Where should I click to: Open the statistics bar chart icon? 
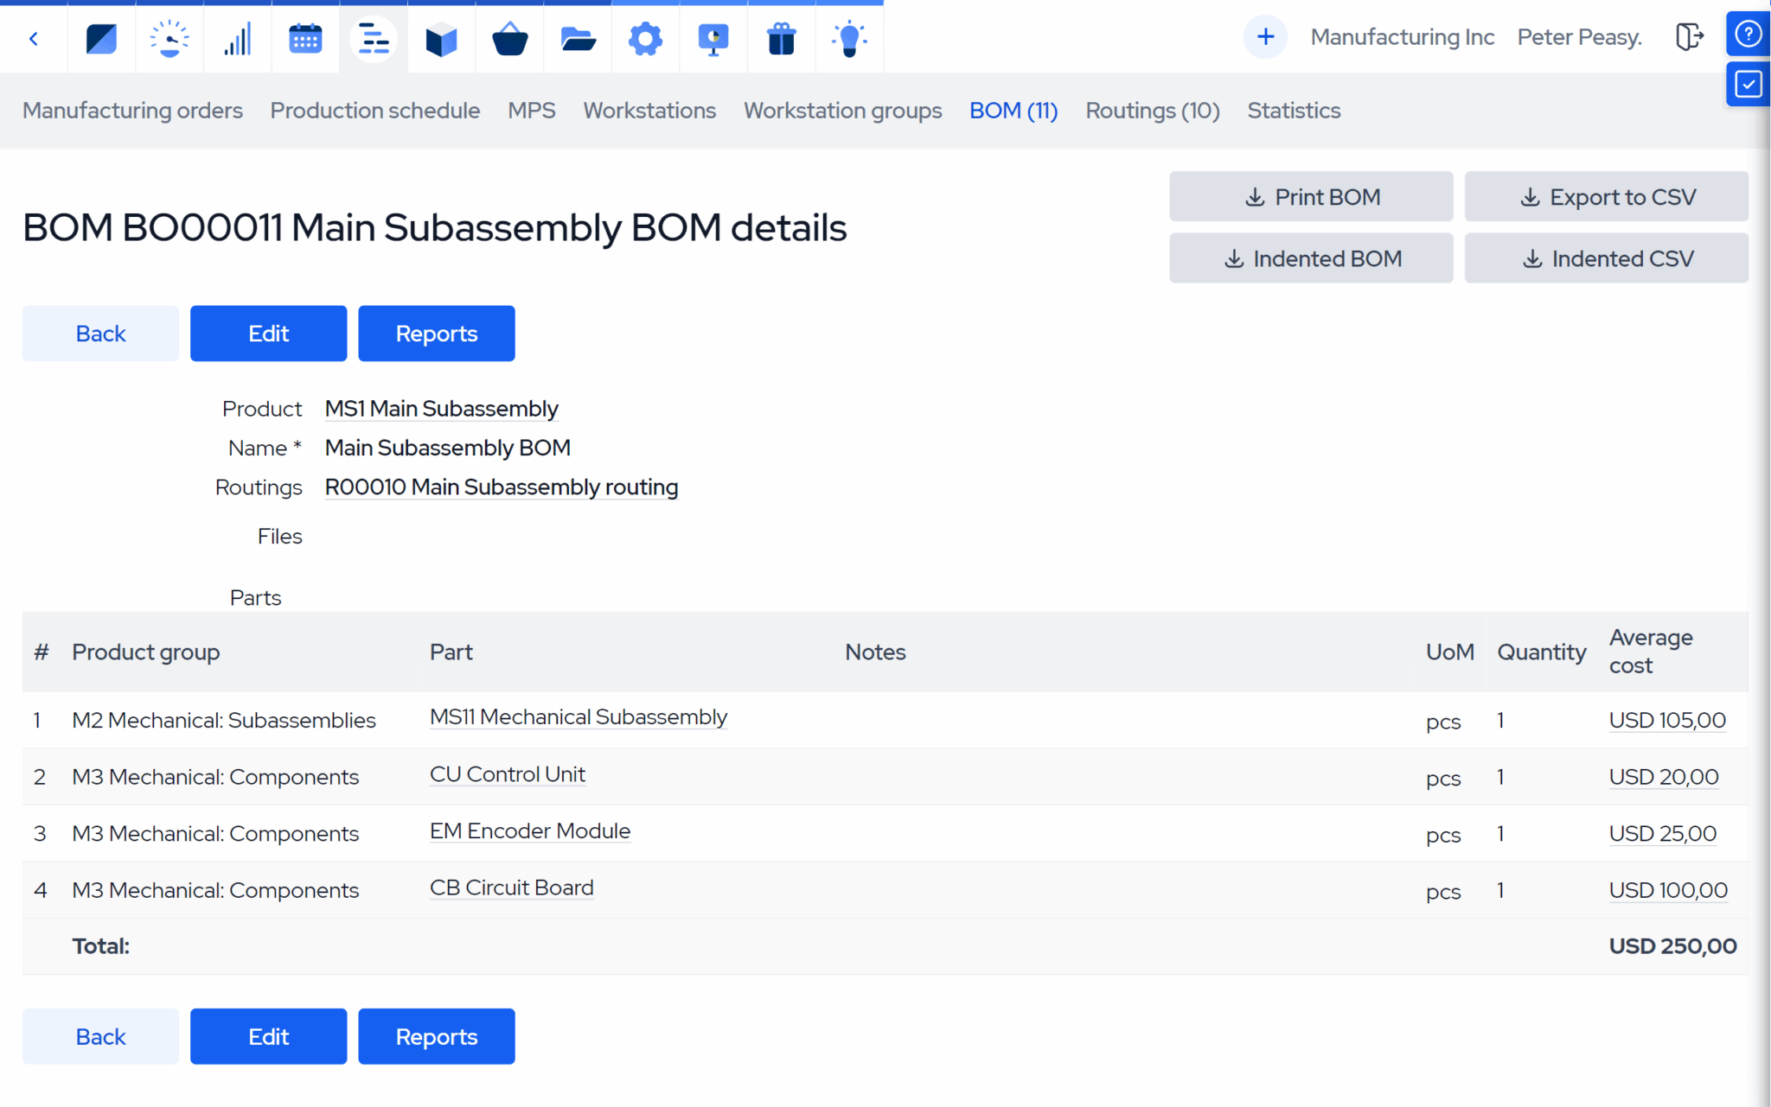pyautogui.click(x=237, y=38)
